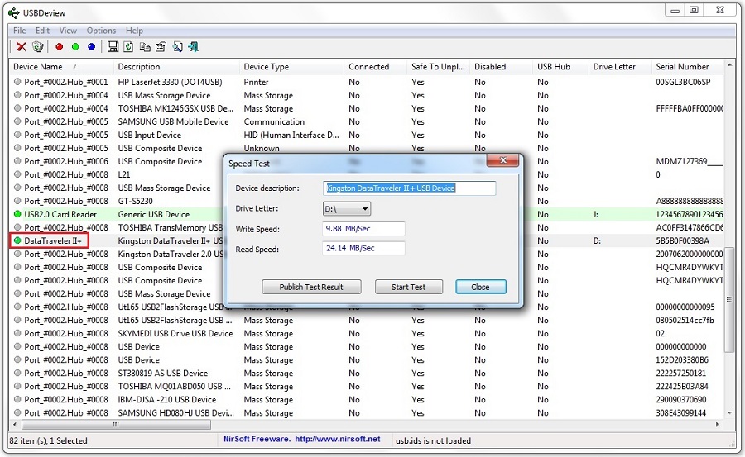Screen dimensions: 745x457
Task: Select the USB Input Device row
Action: 367,135
